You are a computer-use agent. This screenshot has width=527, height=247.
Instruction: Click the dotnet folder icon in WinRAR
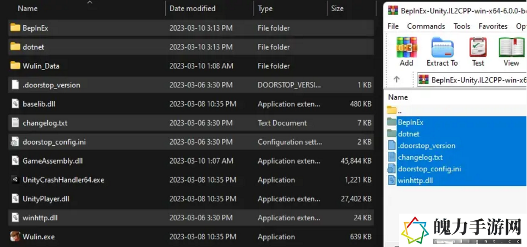click(x=392, y=134)
